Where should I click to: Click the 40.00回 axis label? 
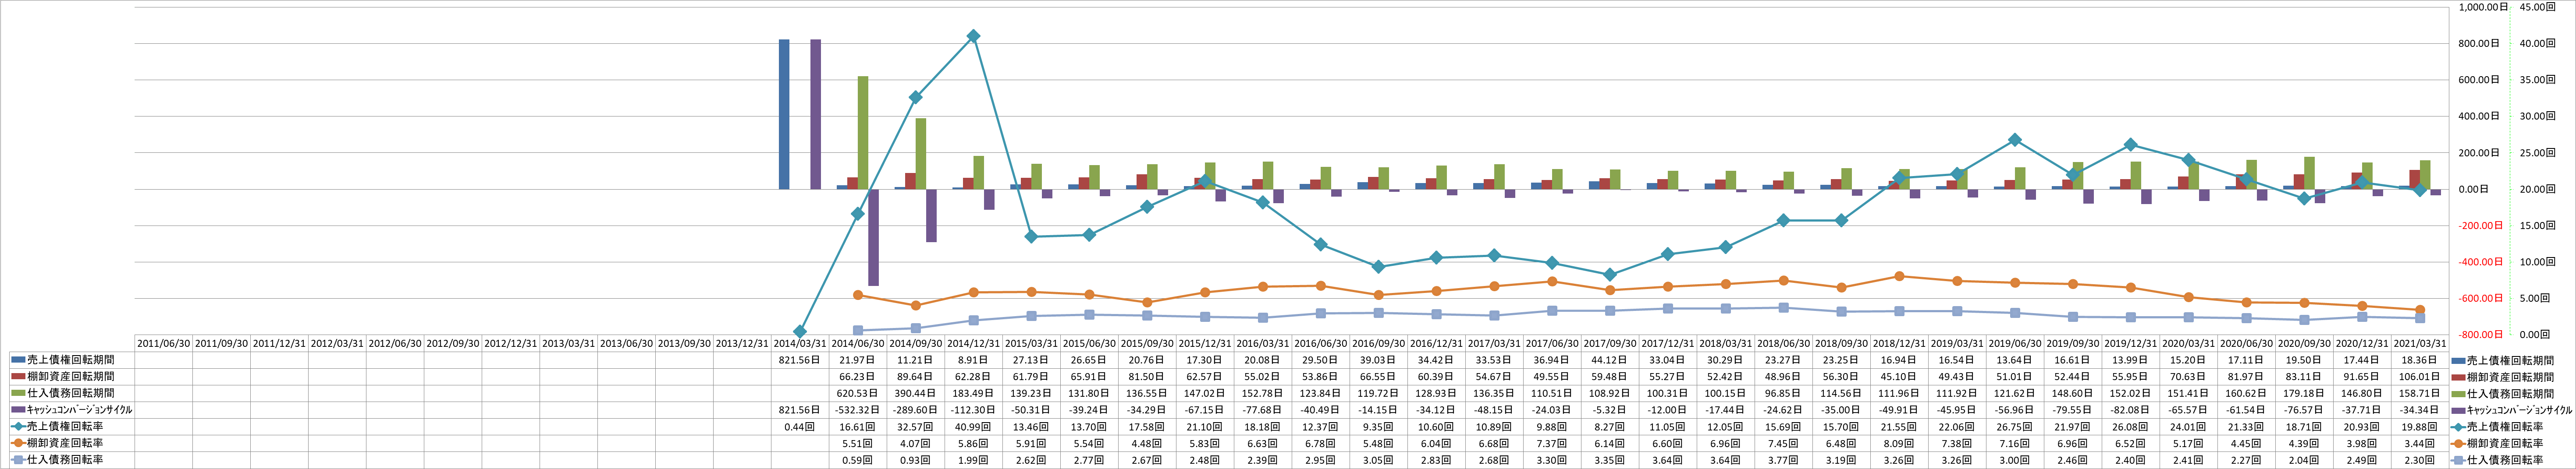[2537, 43]
